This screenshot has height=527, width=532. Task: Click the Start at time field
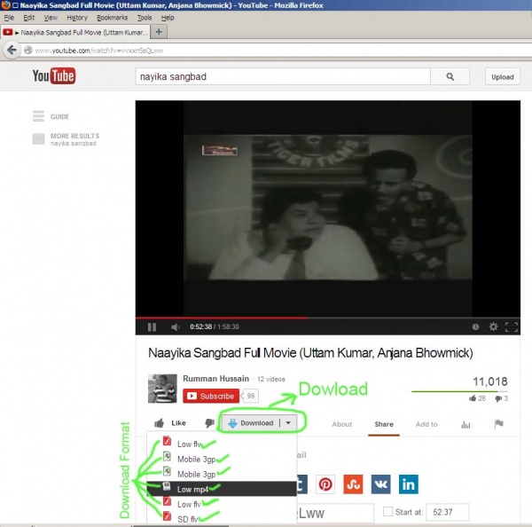pyautogui.click(x=448, y=512)
